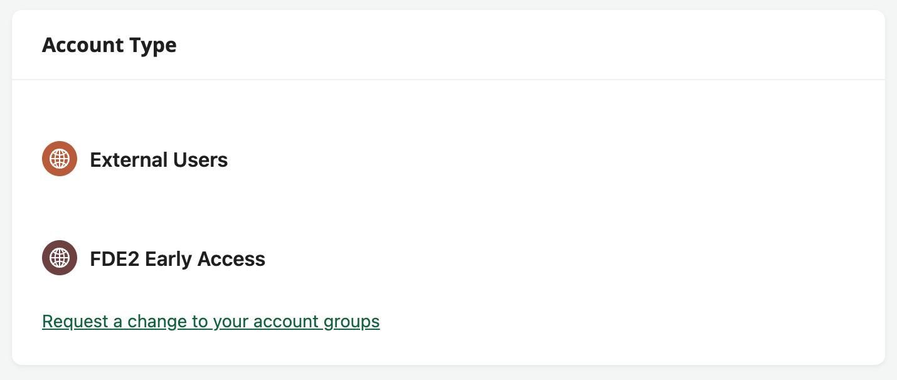Click inside the Account Type card
Screen dimensions: 897x380
(449, 207)
